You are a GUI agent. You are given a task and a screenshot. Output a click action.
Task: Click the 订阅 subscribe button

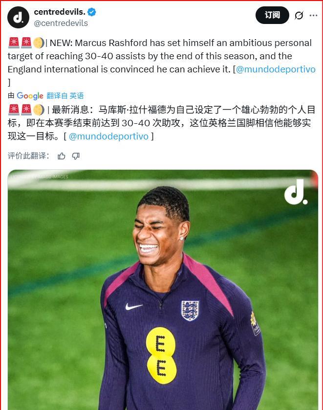(x=272, y=15)
